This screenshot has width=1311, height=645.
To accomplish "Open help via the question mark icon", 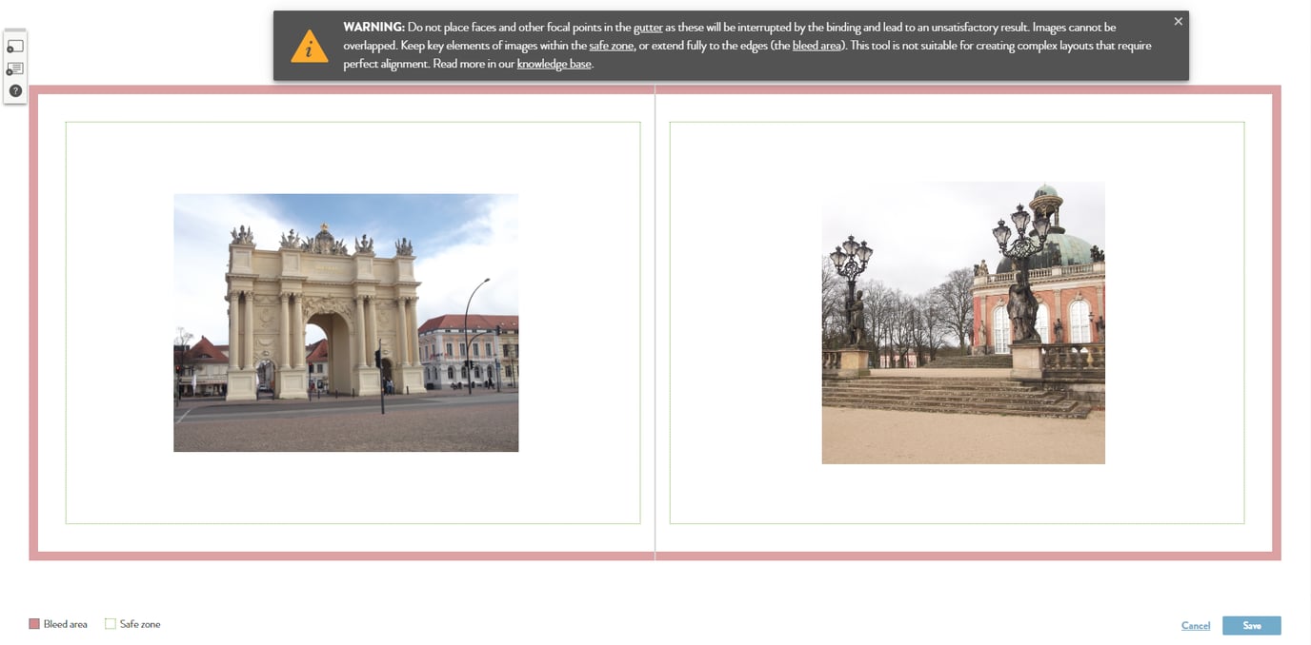I will (15, 90).
